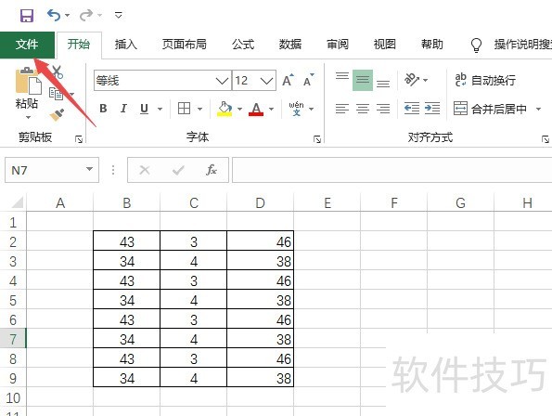Open the 对齐方式 dialog launcher
This screenshot has height=416, width=552.
(x=546, y=140)
